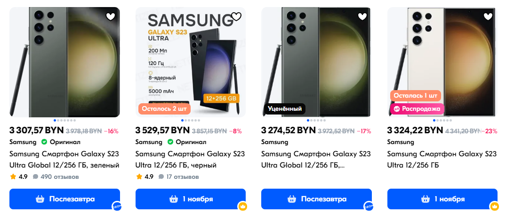Click the first Послезавтра add-to-cart button
506x214 pixels.
pyautogui.click(x=64, y=199)
